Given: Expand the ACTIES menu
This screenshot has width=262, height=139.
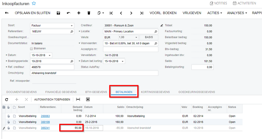Looking at the screenshot, I should click(215, 13).
